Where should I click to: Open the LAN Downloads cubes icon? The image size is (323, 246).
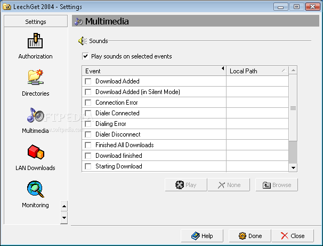(x=36, y=152)
